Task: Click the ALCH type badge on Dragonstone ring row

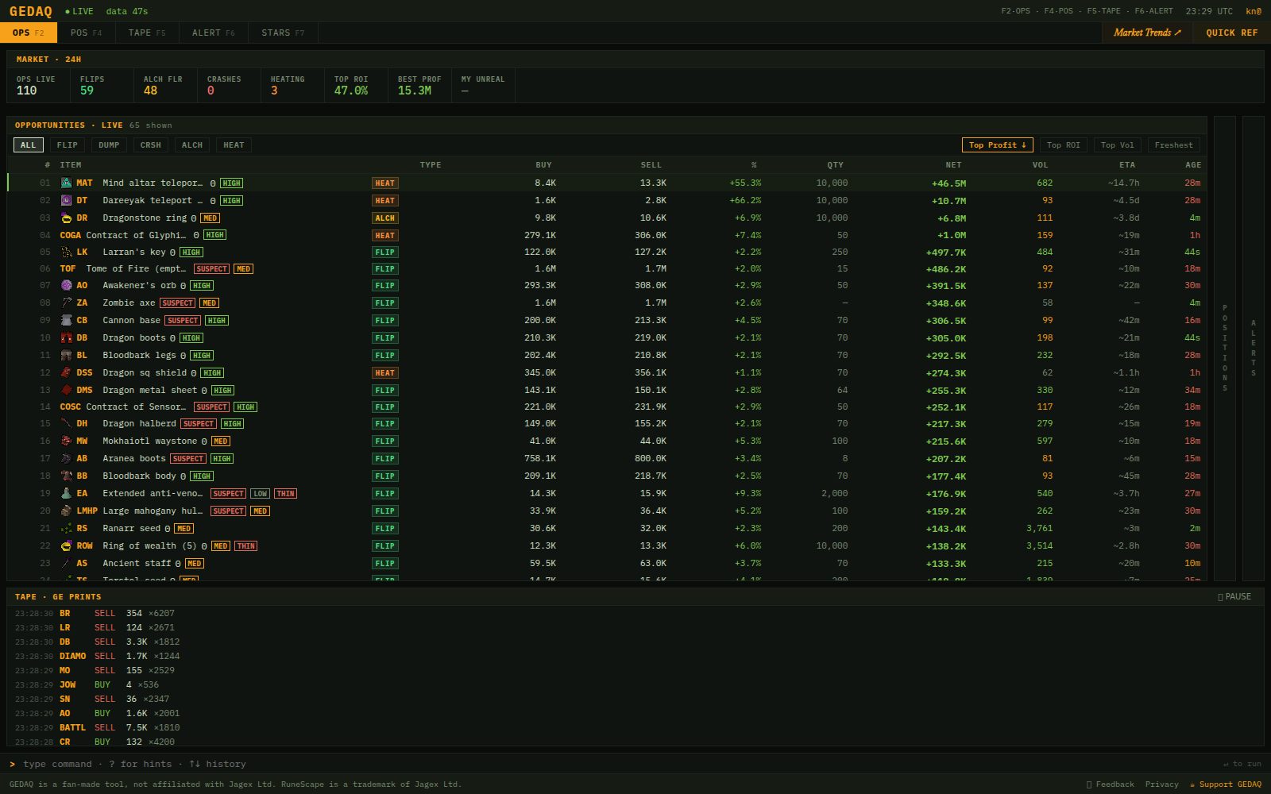Action: pos(384,218)
